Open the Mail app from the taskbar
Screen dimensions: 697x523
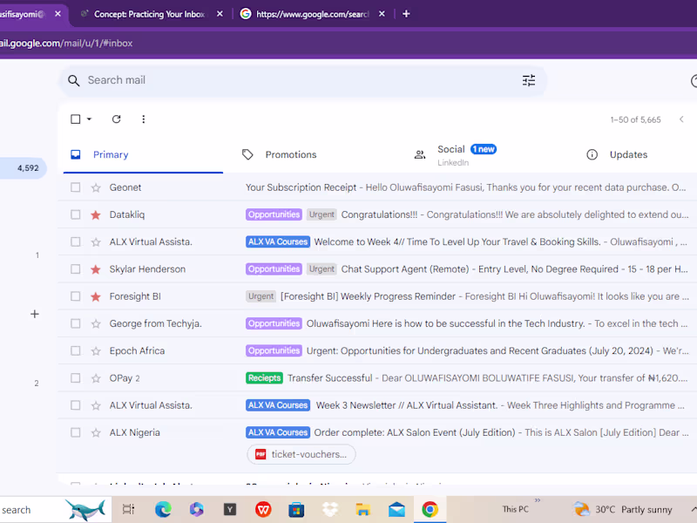click(396, 509)
